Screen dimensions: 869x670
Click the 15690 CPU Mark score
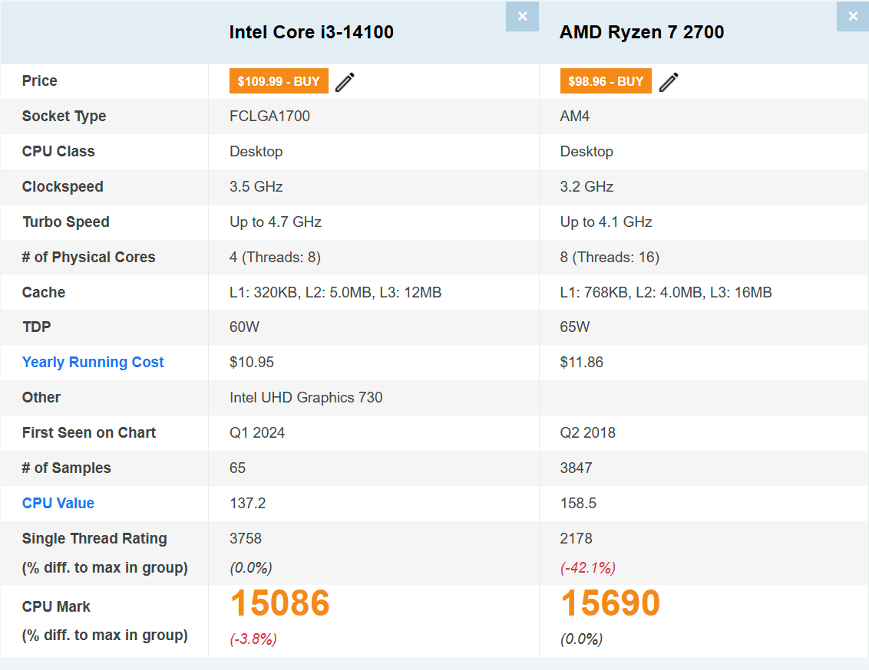(x=610, y=603)
